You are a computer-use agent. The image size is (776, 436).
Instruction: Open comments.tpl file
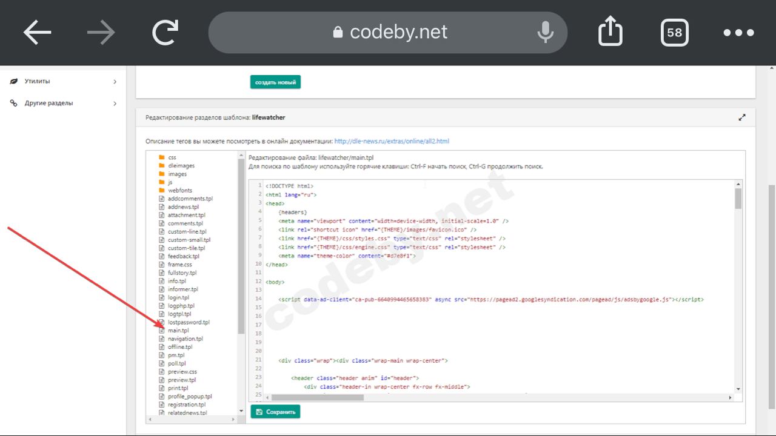(x=186, y=223)
